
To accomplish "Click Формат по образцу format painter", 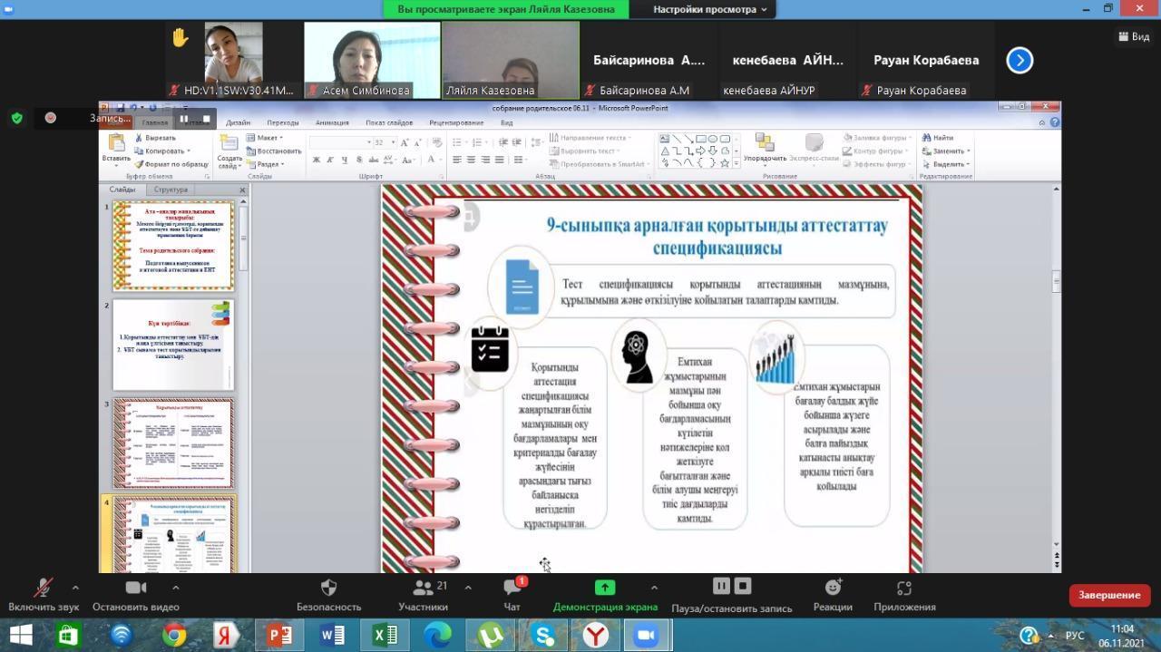I will coord(171,164).
